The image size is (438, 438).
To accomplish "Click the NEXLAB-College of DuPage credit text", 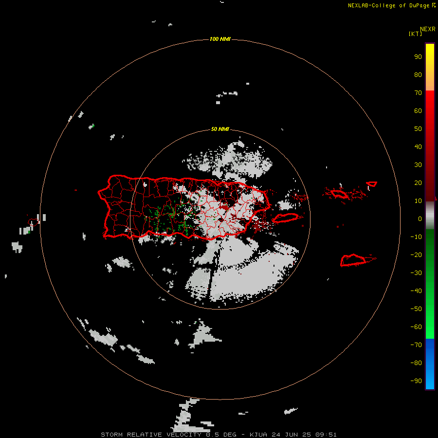I will pyautogui.click(x=391, y=5).
